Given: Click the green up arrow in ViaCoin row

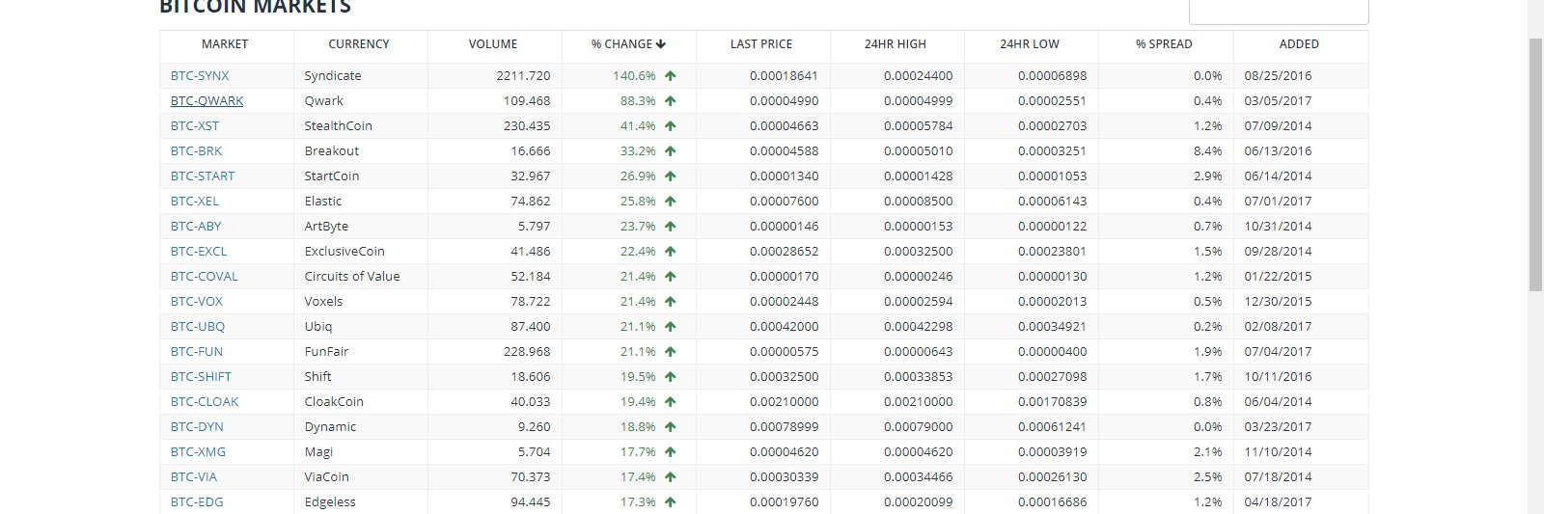Looking at the screenshot, I should [670, 476].
